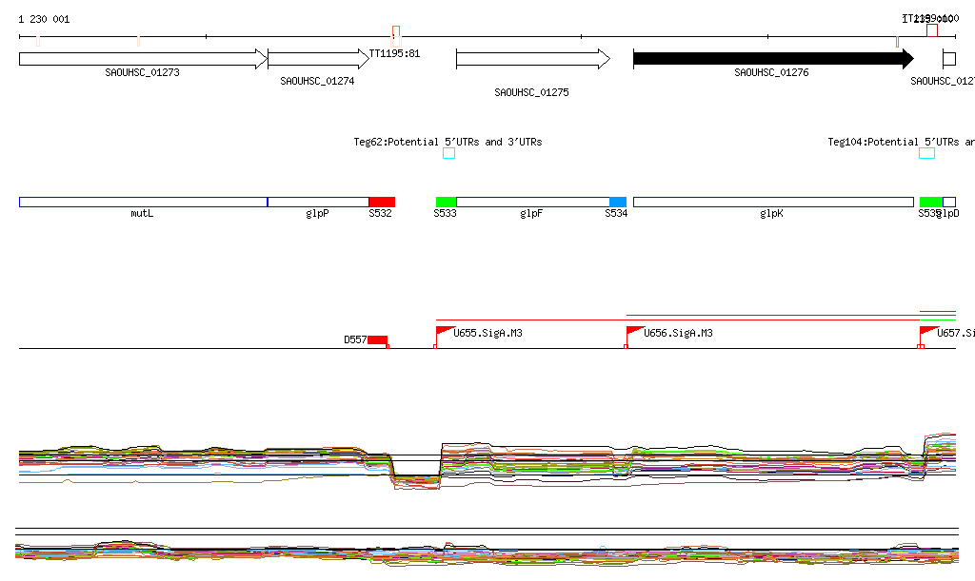
Task: Click the red S532 segment
Action: (x=382, y=202)
